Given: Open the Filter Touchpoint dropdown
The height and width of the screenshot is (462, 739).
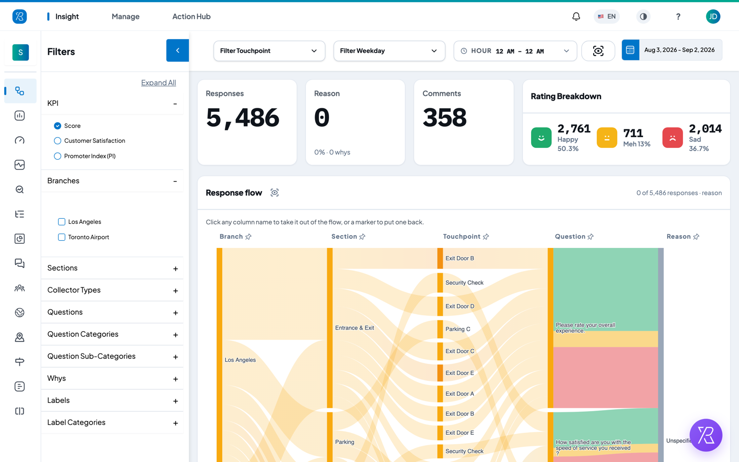Looking at the screenshot, I should (x=269, y=51).
